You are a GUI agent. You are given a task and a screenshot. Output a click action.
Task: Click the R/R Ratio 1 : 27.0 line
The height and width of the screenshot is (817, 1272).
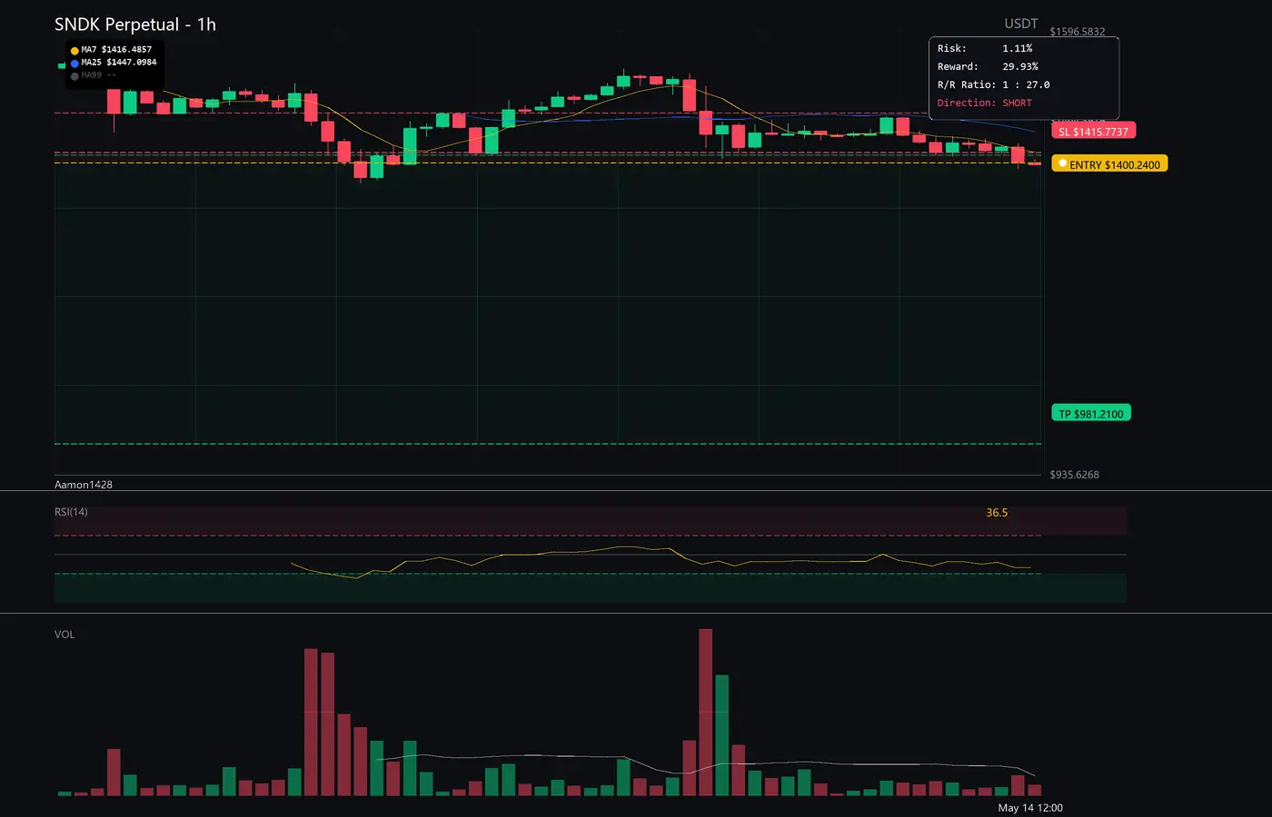coord(993,84)
